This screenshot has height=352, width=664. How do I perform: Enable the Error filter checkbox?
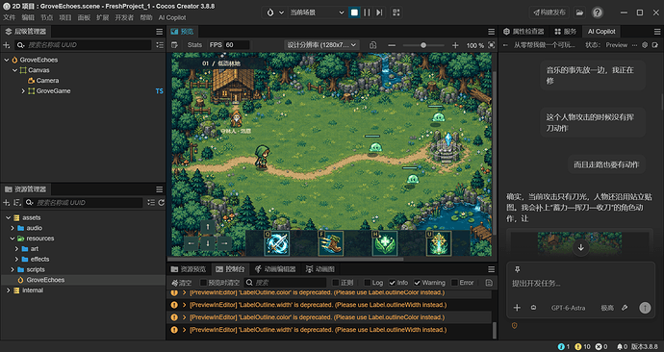click(454, 283)
